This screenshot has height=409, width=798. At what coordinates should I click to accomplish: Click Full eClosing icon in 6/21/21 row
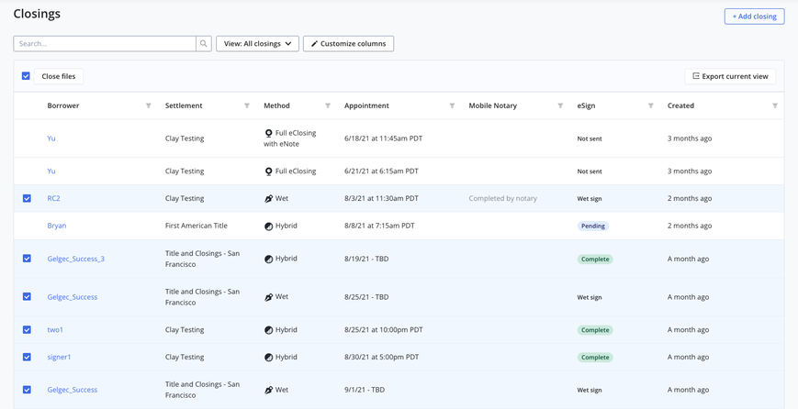(269, 171)
